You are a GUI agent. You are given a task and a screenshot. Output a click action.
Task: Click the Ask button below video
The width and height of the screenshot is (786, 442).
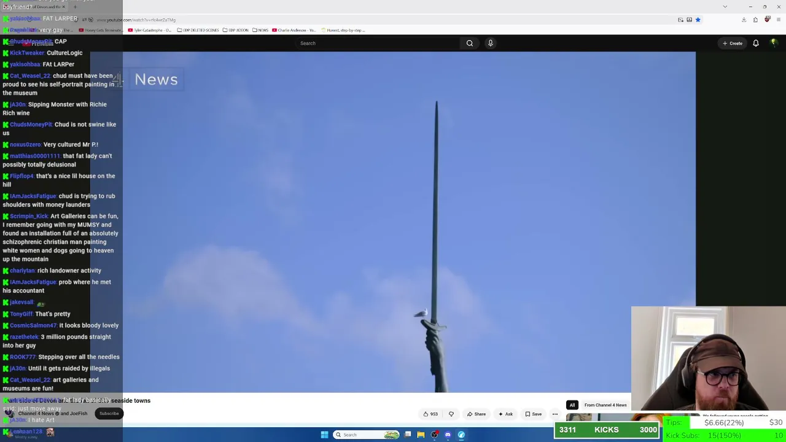pyautogui.click(x=505, y=414)
